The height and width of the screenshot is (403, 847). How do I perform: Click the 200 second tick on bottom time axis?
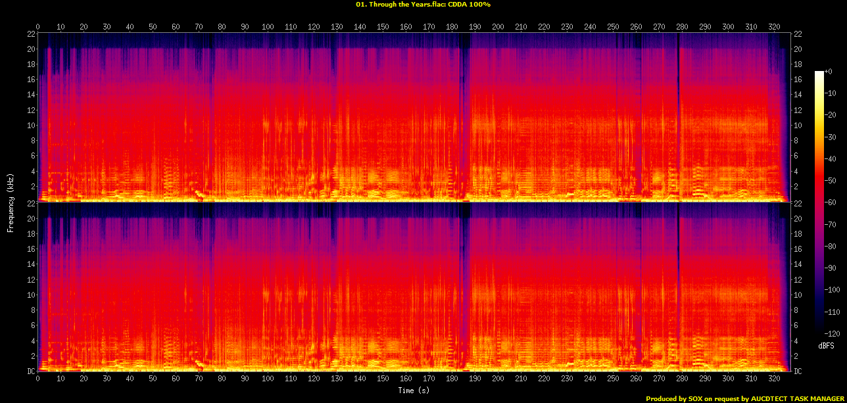(498, 379)
